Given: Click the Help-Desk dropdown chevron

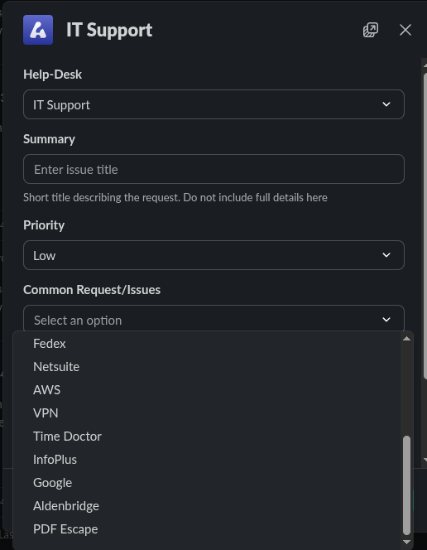Looking at the screenshot, I should coord(386,104).
